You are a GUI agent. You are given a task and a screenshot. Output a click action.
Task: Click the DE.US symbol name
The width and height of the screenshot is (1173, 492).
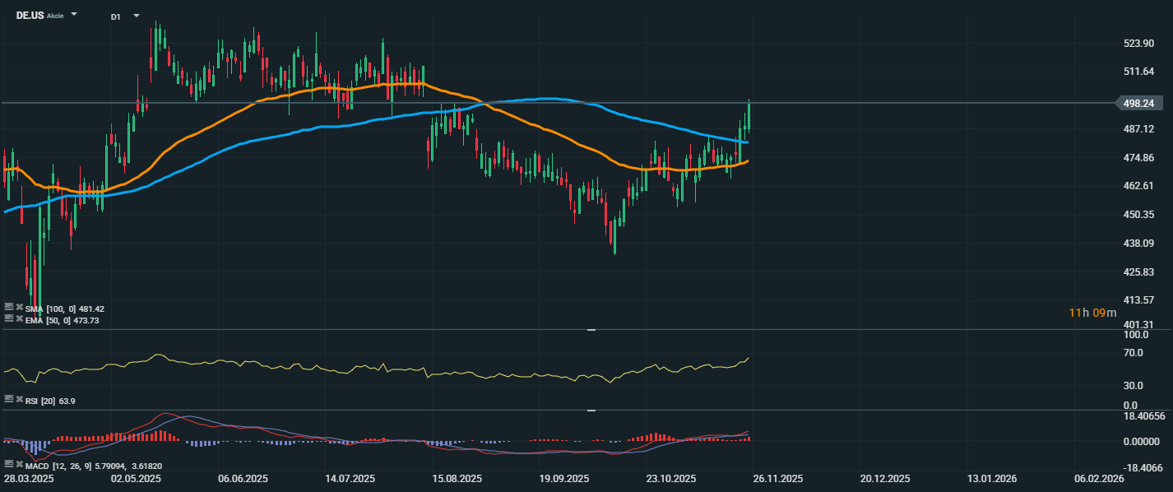pos(30,16)
